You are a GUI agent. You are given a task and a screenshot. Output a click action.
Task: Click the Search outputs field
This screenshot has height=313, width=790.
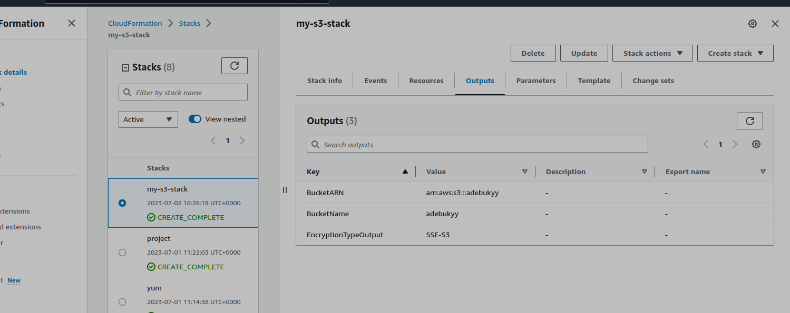(477, 144)
